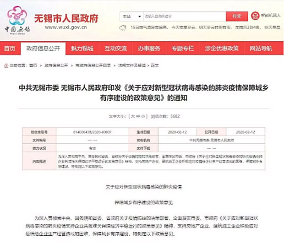Click the search keyword input field

(185, 16)
